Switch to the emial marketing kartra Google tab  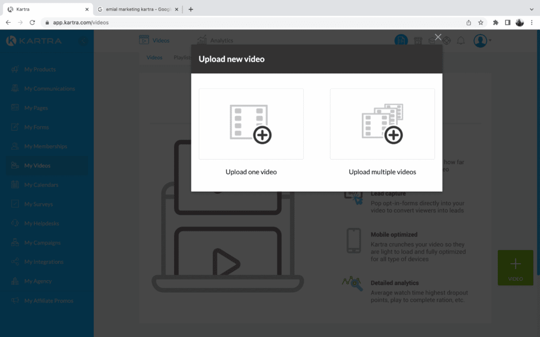tap(138, 9)
